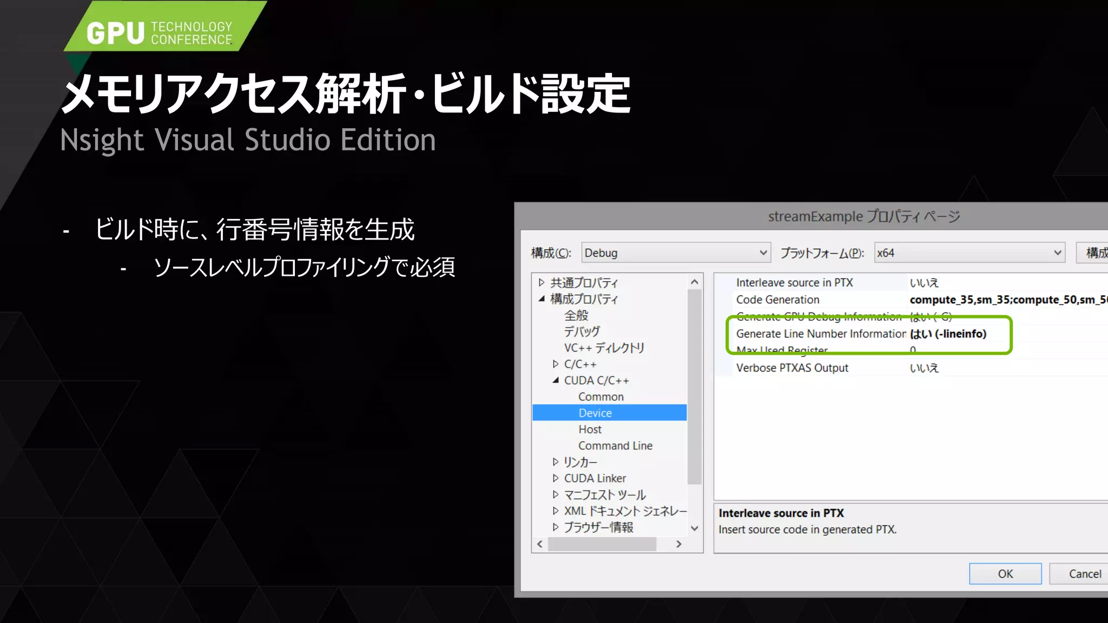Open the x64 platform dropdown

tap(1057, 253)
